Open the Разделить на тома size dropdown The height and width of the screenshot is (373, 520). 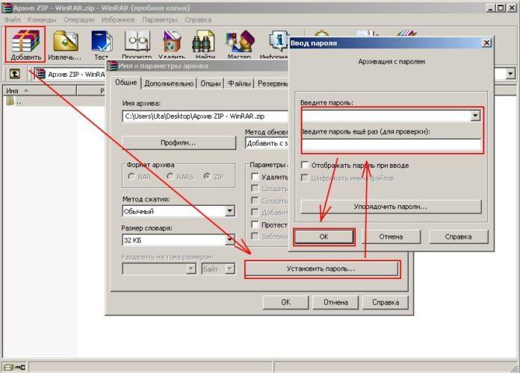click(x=191, y=269)
